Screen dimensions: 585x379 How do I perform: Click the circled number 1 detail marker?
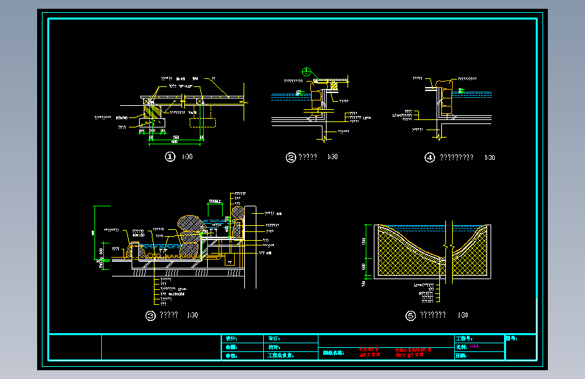[x=170, y=156]
